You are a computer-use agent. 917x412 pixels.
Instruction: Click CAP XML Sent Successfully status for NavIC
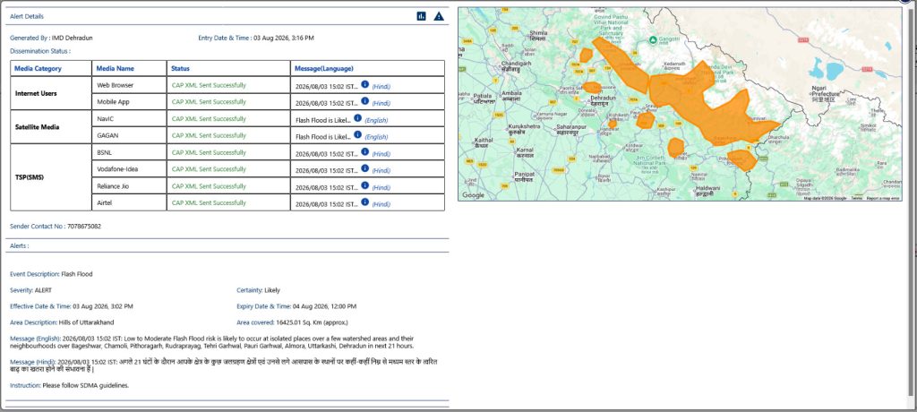pos(209,118)
